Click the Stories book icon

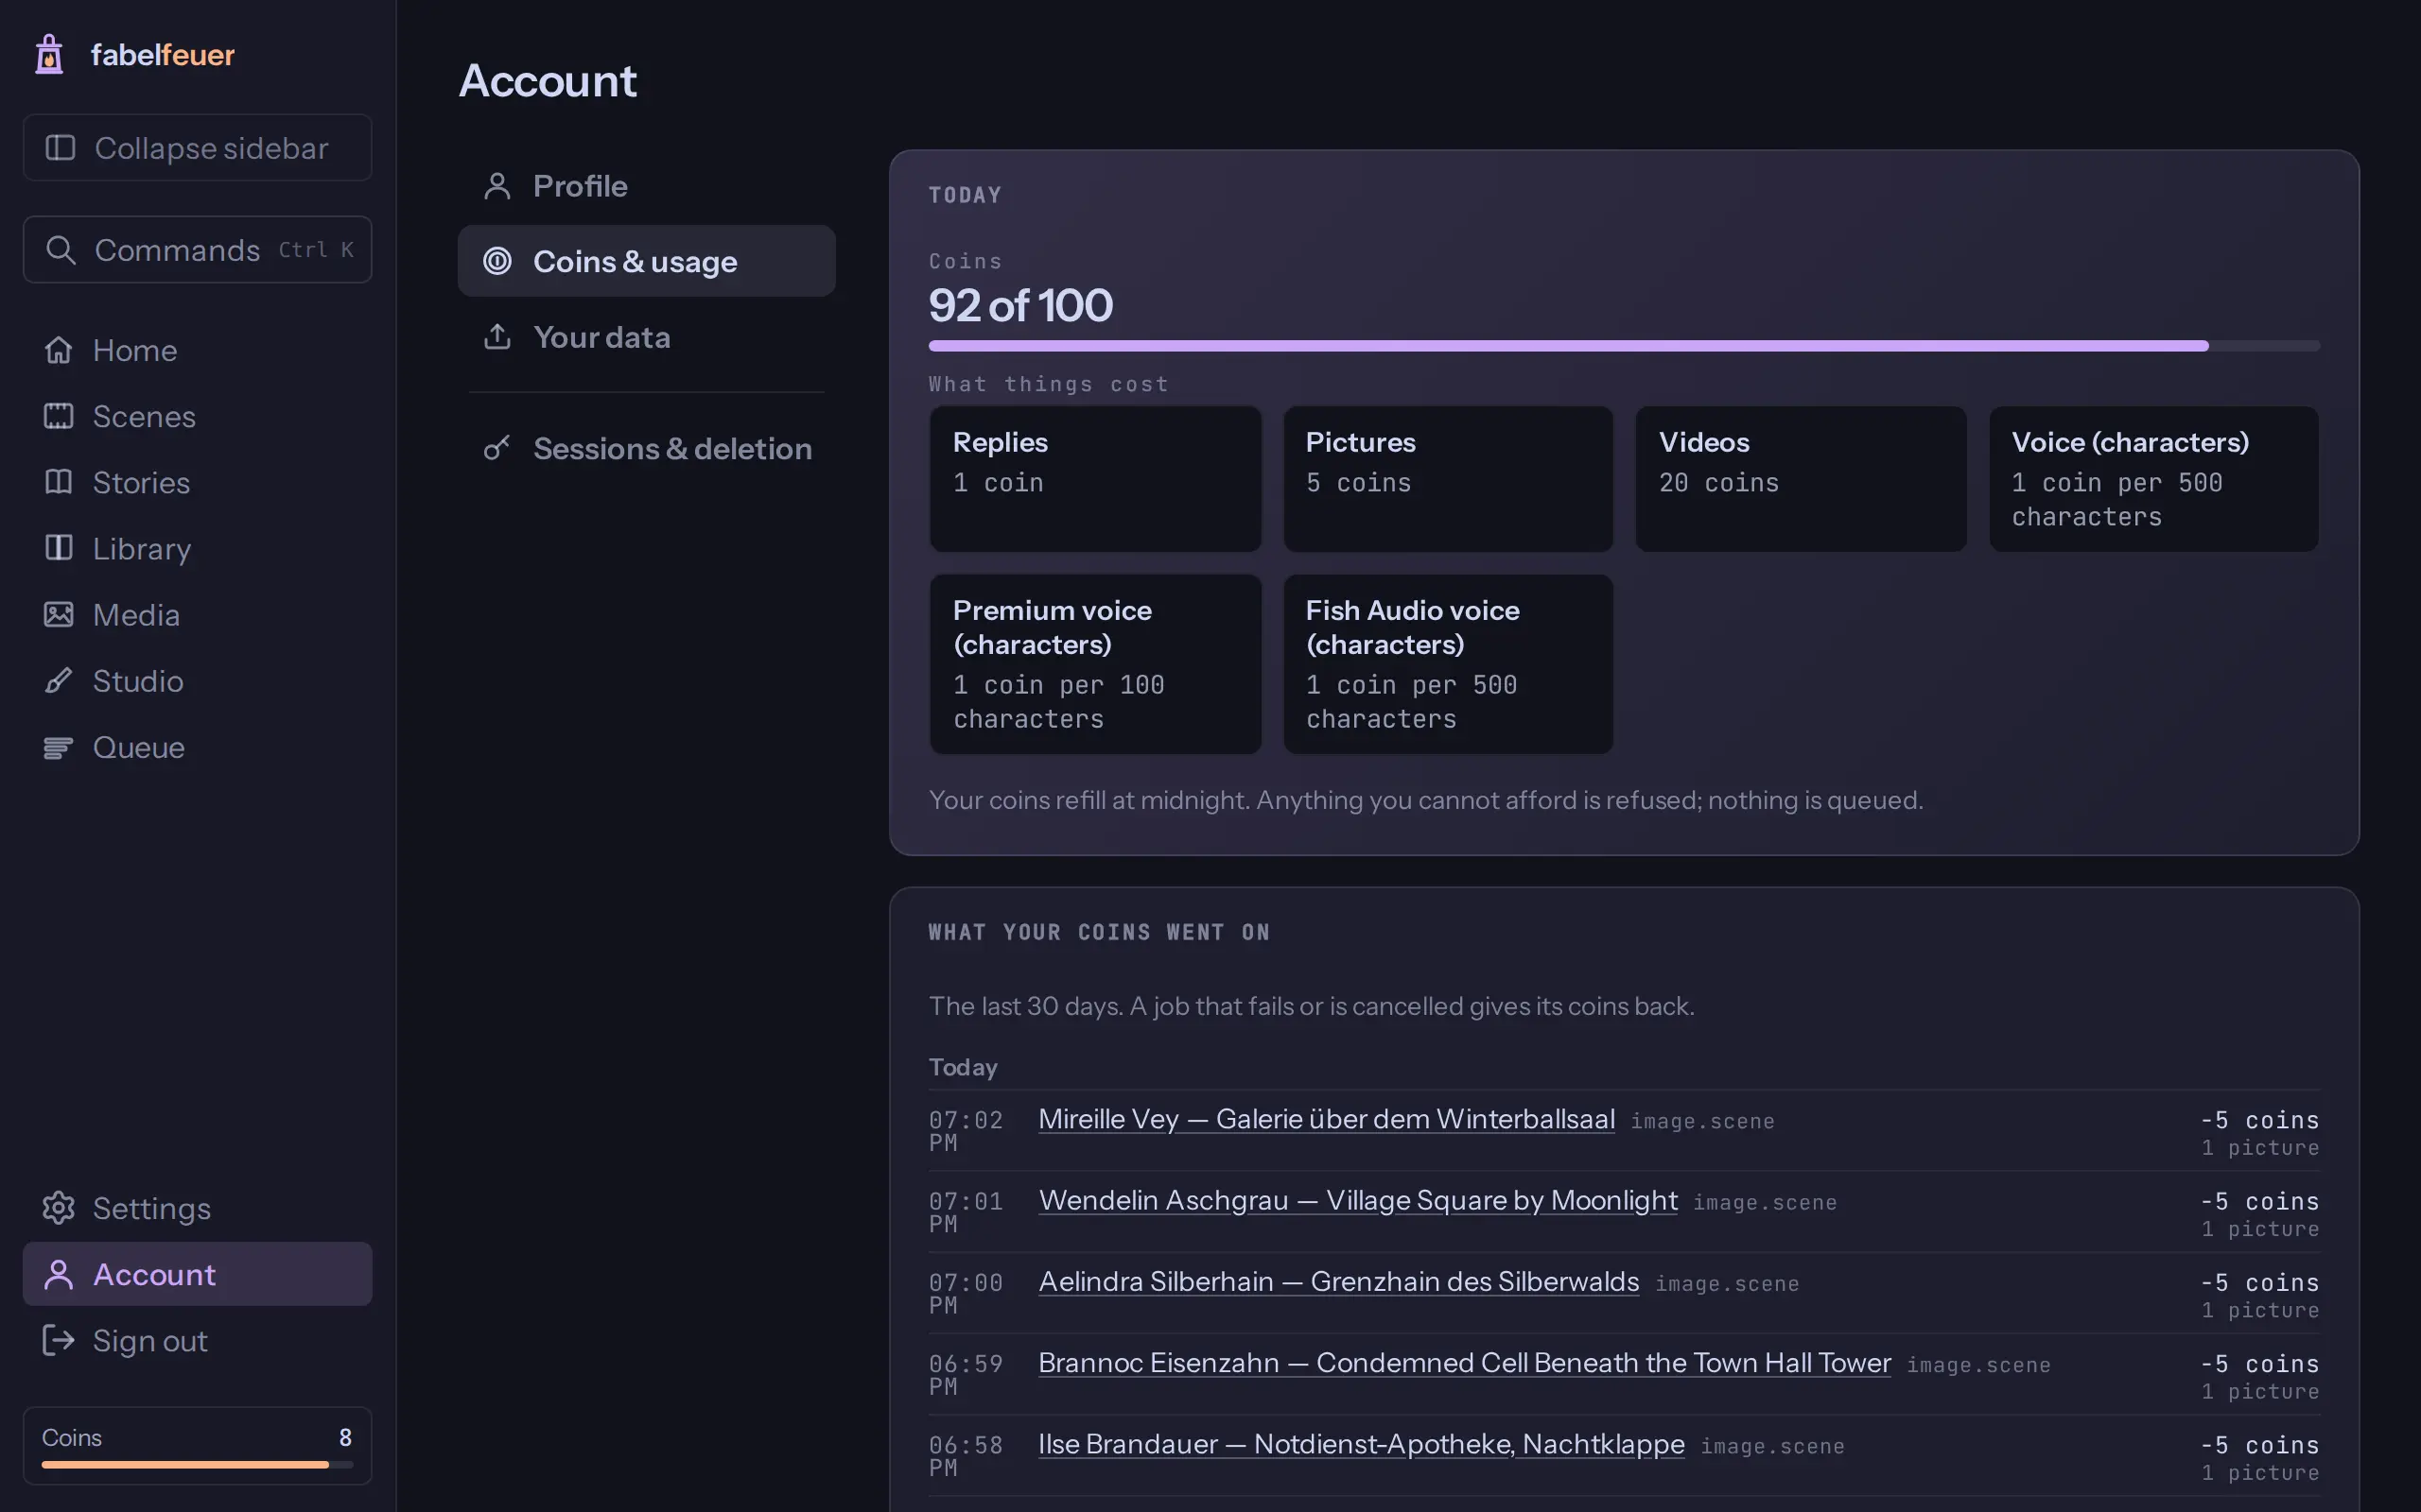click(58, 482)
